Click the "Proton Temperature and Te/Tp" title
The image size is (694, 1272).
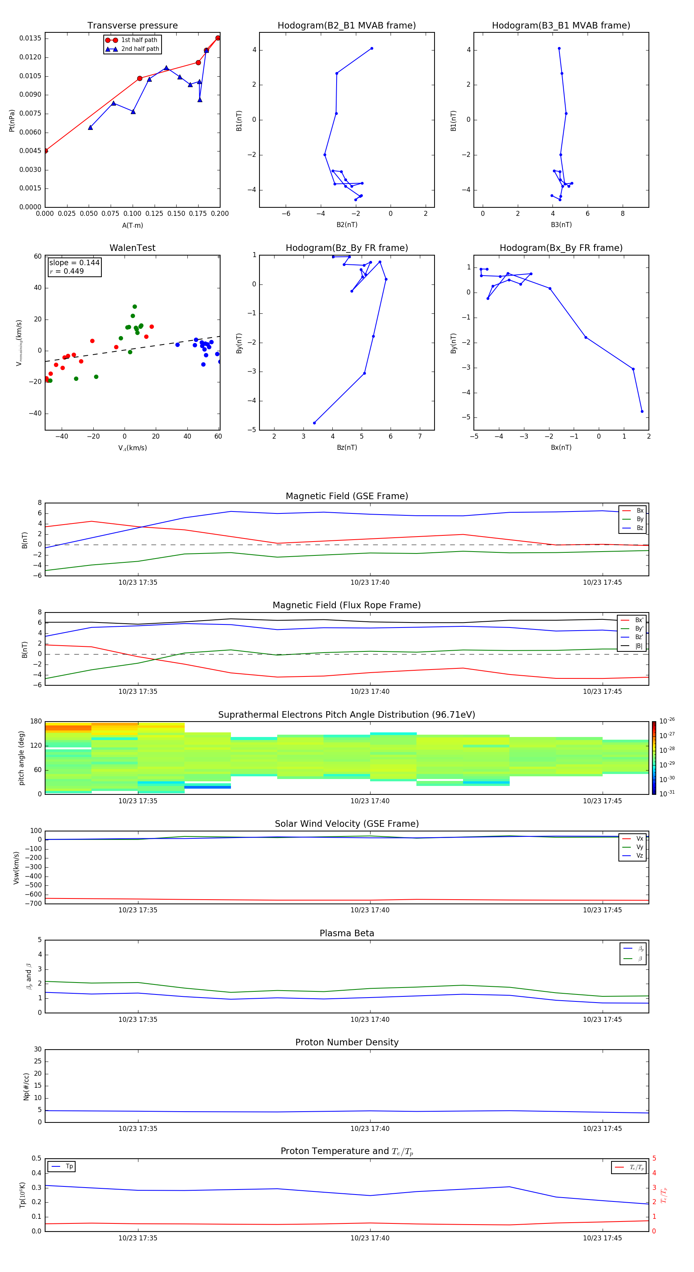point(347,1151)
